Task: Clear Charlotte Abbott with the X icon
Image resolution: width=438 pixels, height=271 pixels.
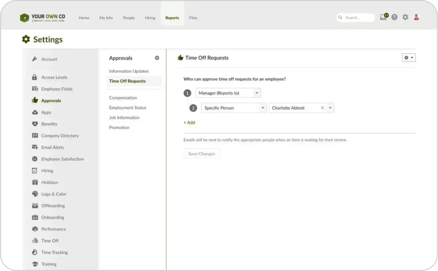Action: pyautogui.click(x=323, y=108)
